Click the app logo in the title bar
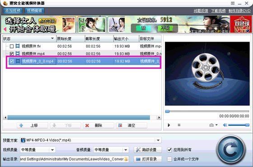This screenshot has width=253, height=167. tap(5, 3)
